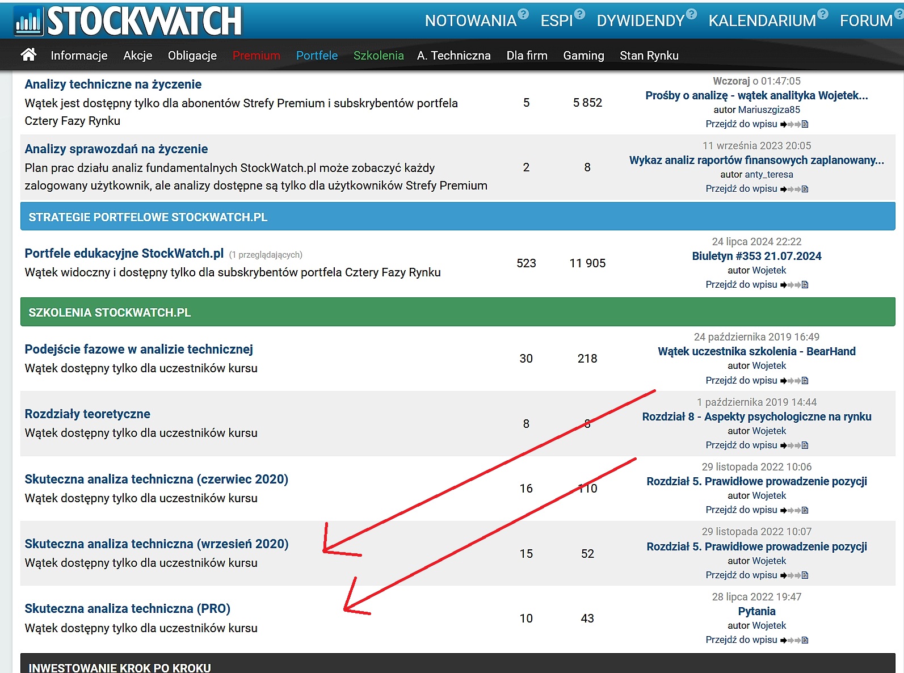Click go-to-post arrow icon for Rozdział 8
The height and width of the screenshot is (673, 904).
(x=794, y=445)
